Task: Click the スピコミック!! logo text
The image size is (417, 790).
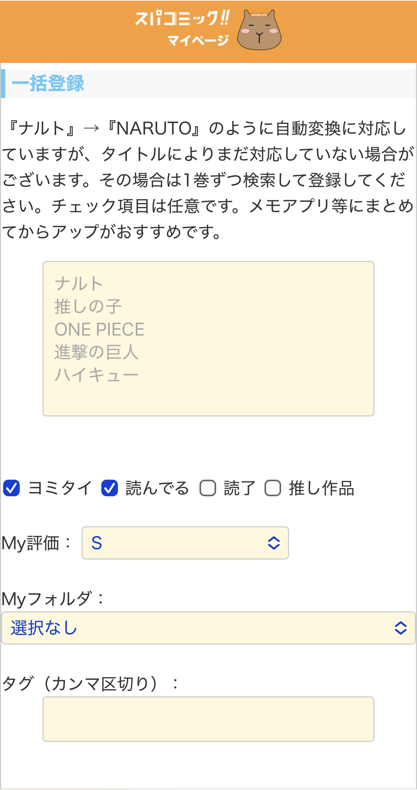Action: [182, 18]
